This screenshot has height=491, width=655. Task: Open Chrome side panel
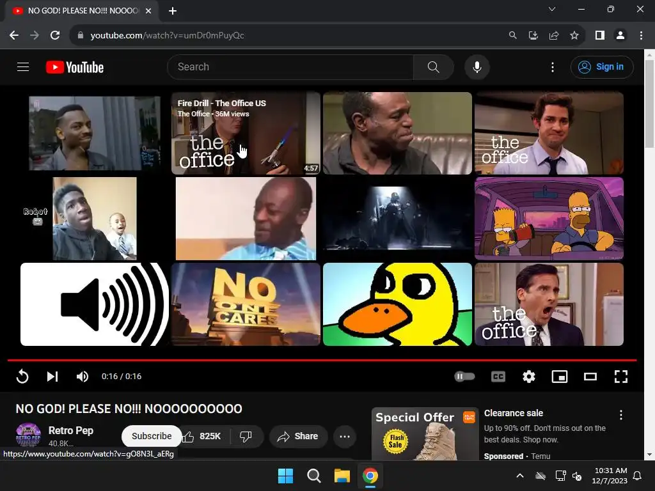(x=600, y=36)
